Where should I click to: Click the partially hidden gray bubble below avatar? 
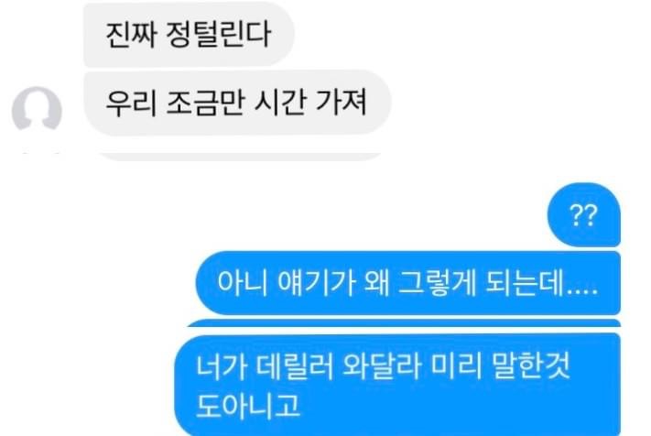[x=241, y=156]
